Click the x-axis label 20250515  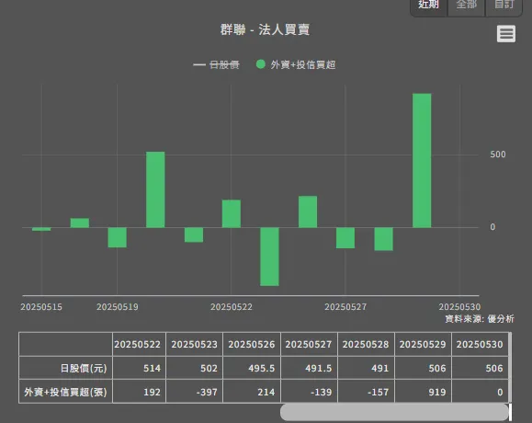click(x=41, y=307)
